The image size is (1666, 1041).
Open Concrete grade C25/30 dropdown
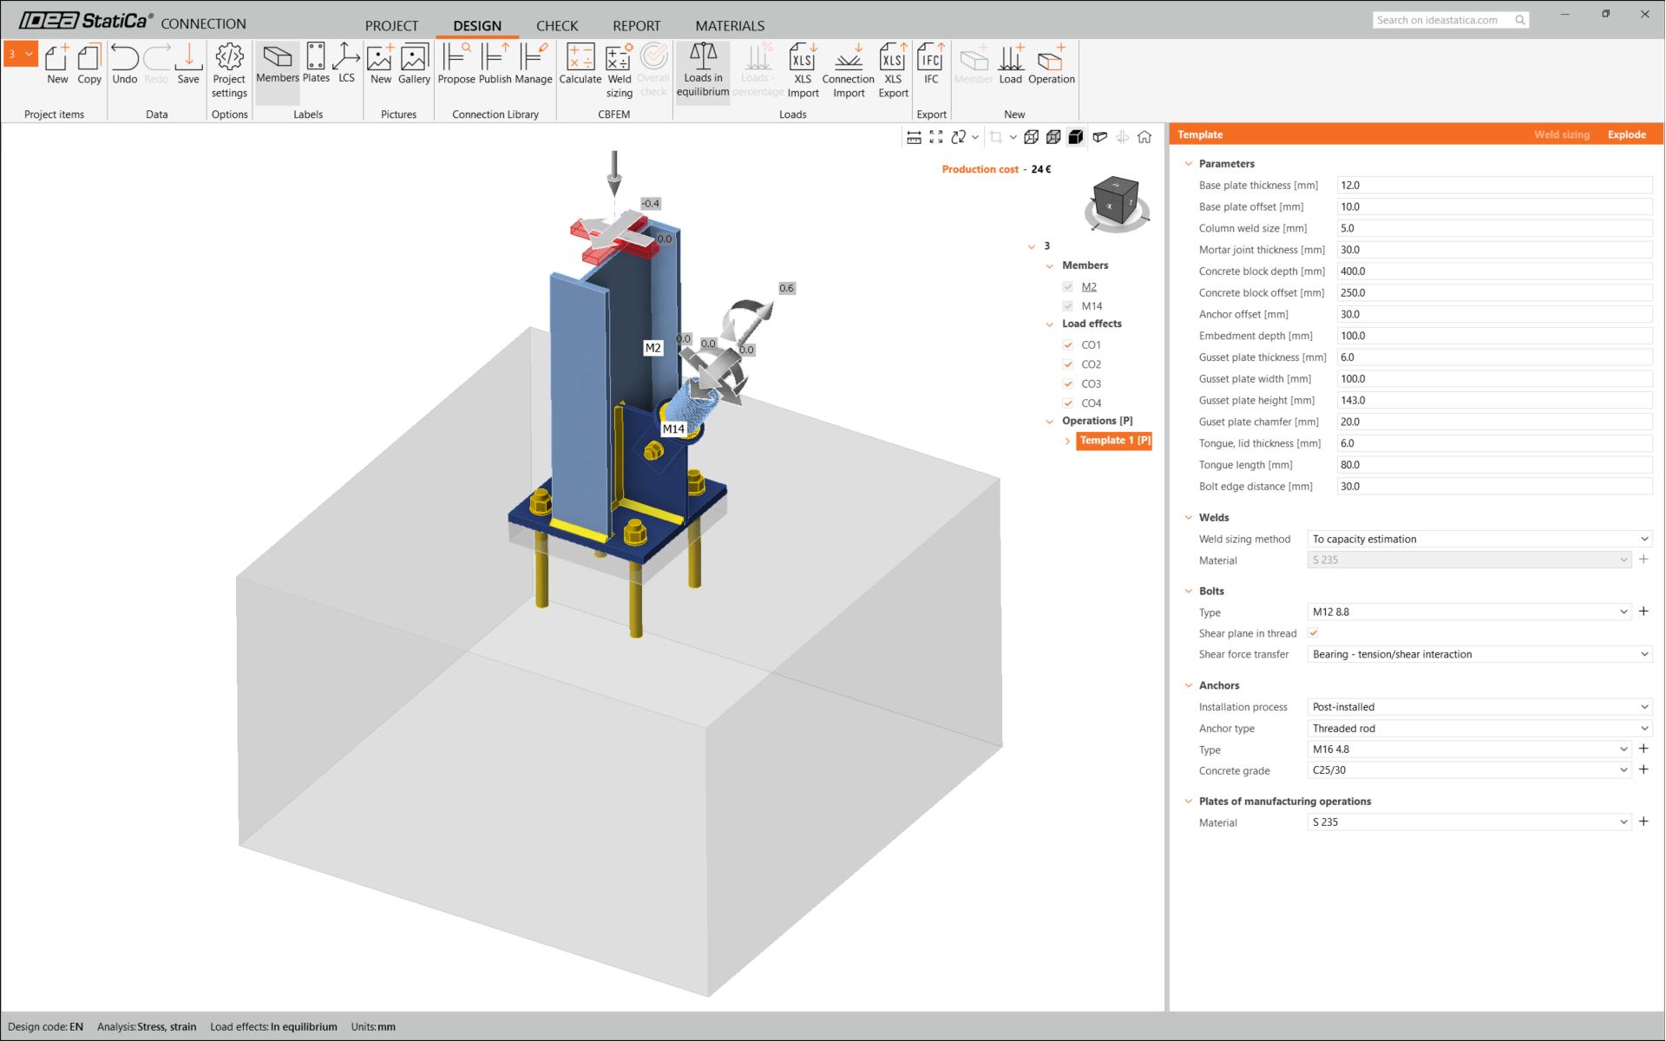(x=1468, y=770)
